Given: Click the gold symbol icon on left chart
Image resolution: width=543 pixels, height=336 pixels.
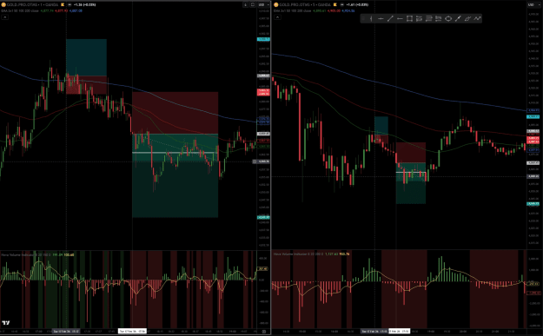Looking at the screenshot, I should [x=3, y=5].
